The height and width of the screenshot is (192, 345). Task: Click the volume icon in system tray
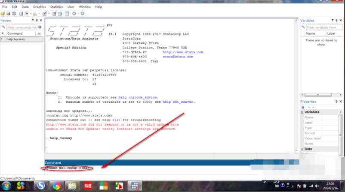coord(317,186)
